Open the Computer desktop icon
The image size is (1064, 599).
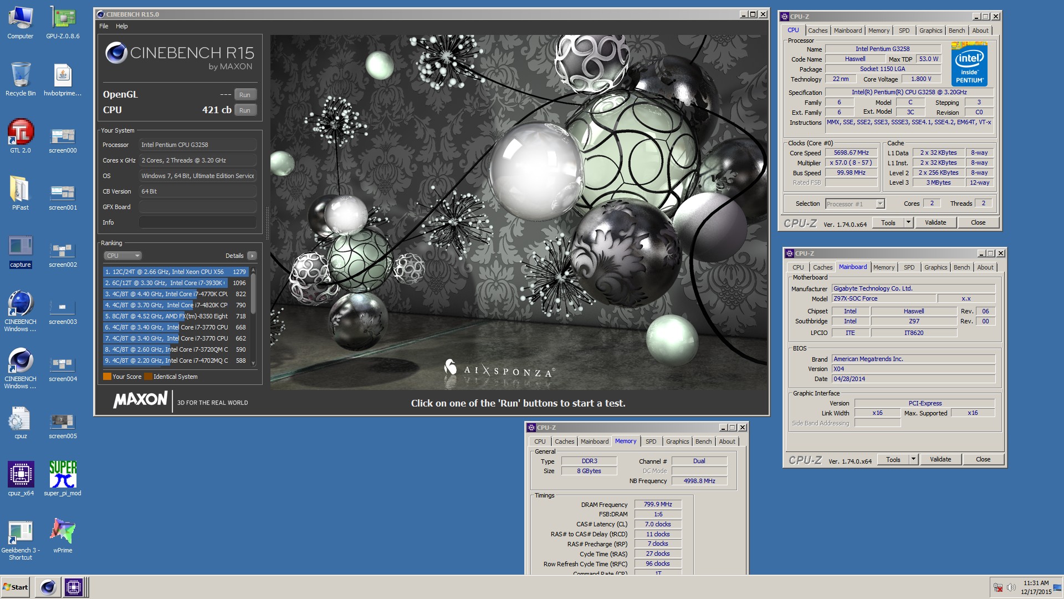click(x=21, y=22)
